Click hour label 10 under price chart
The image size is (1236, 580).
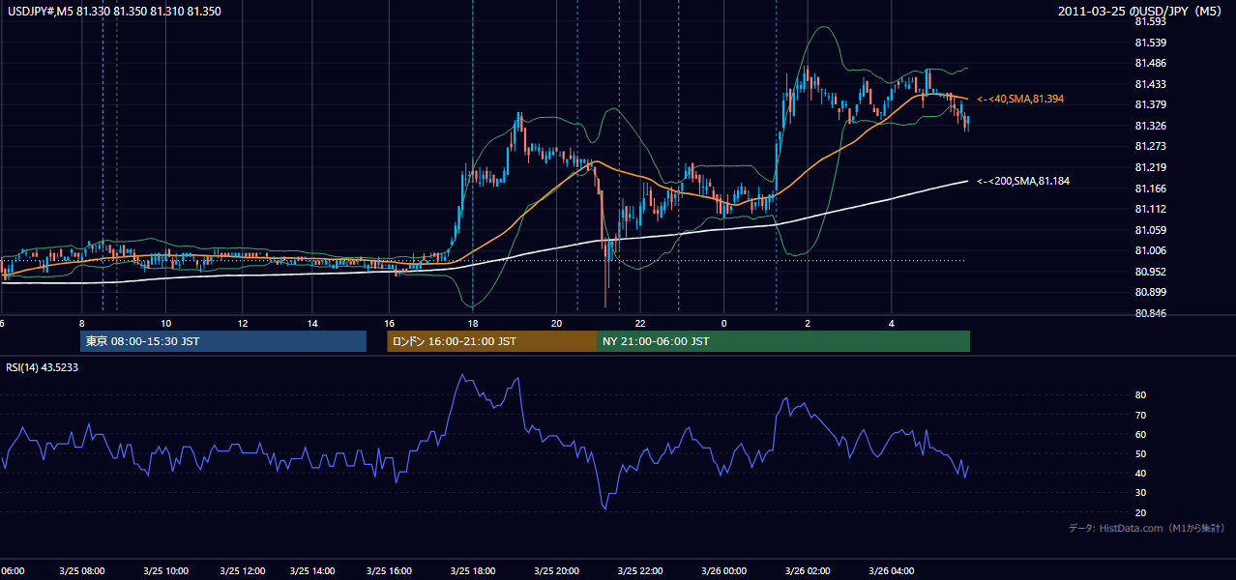(166, 323)
